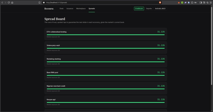Click the Restaking slashing progress bar
213x112 pixels.
[106, 62]
